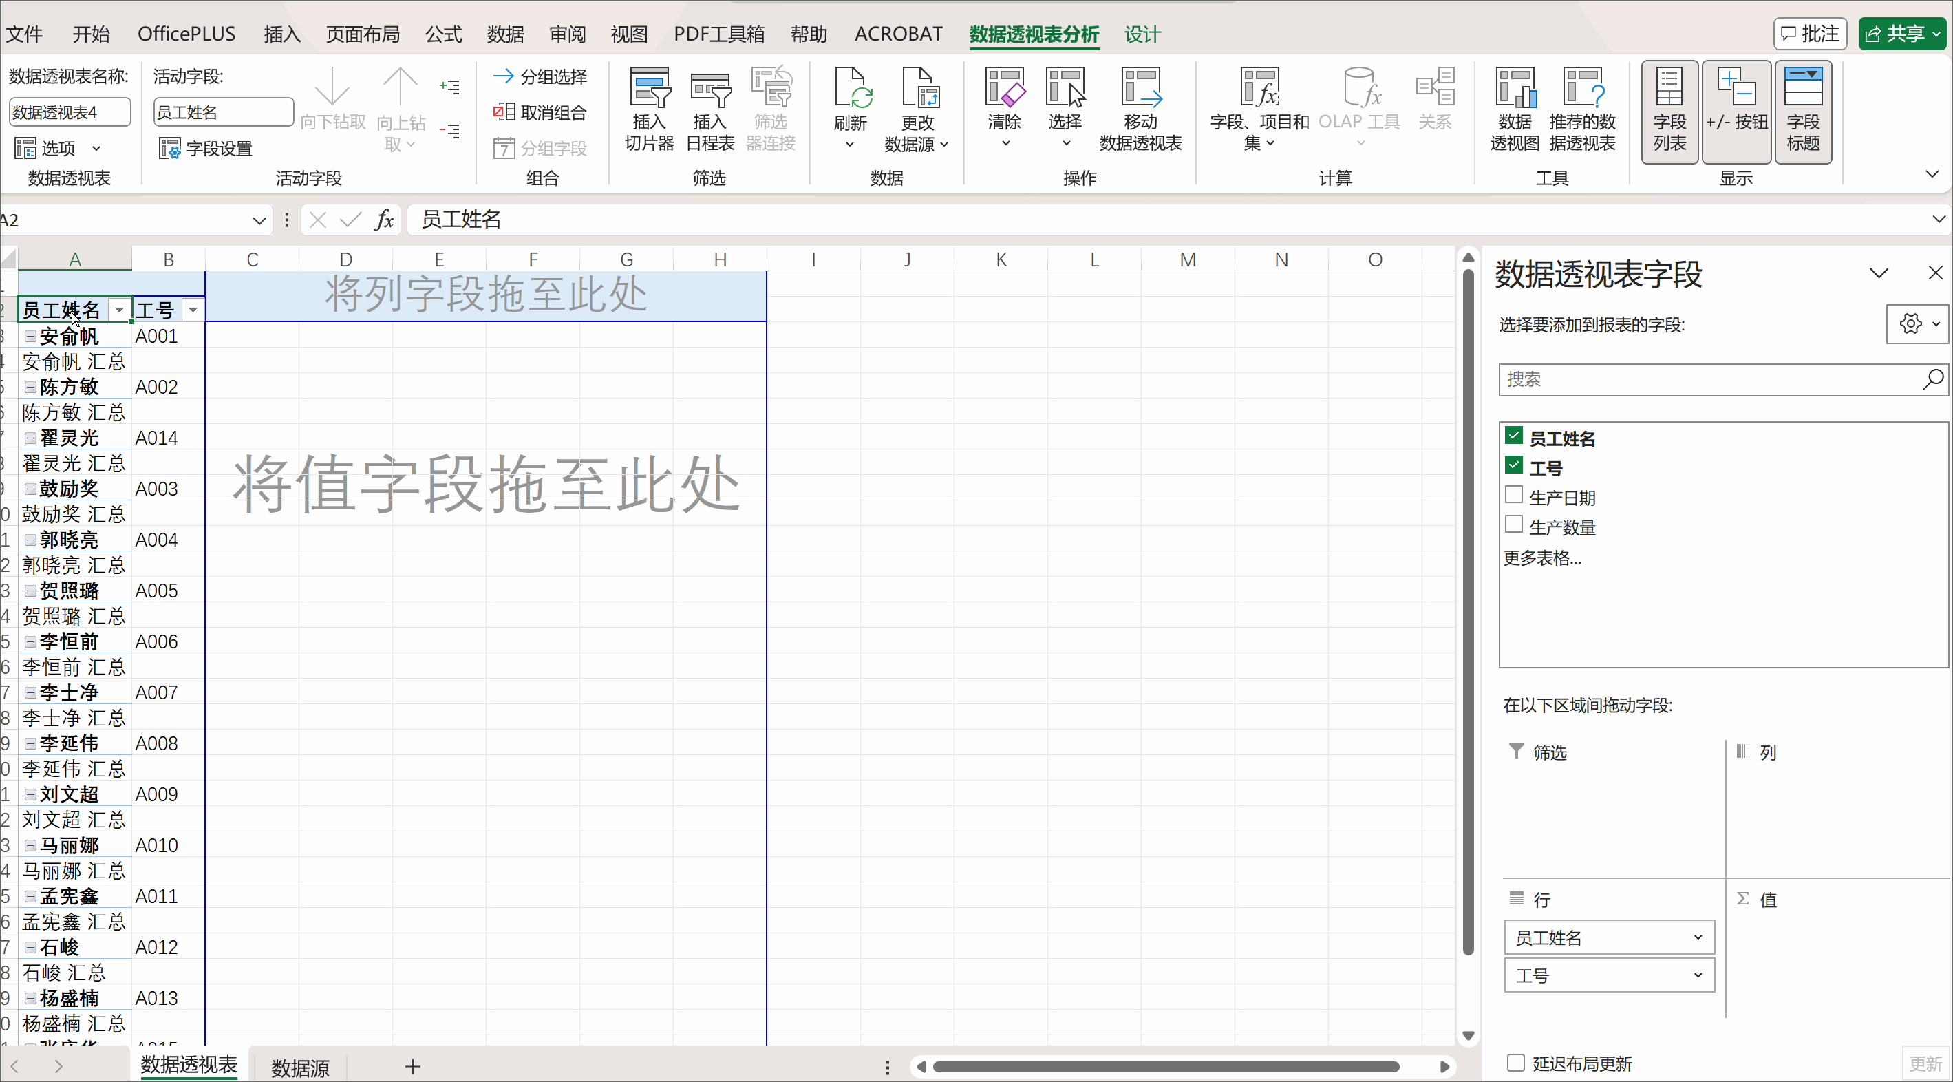Uncheck the 工号 field checkbox
The width and height of the screenshot is (1953, 1082).
[1513, 465]
